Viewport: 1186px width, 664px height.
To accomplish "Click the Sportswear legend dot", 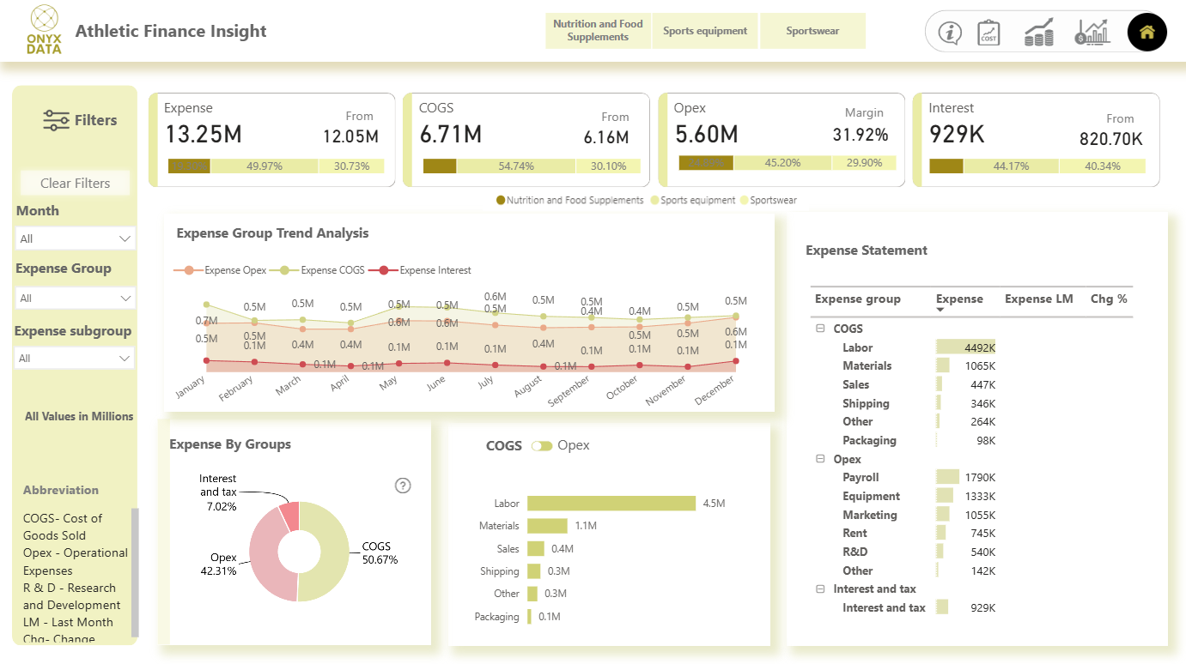I will pos(744,200).
